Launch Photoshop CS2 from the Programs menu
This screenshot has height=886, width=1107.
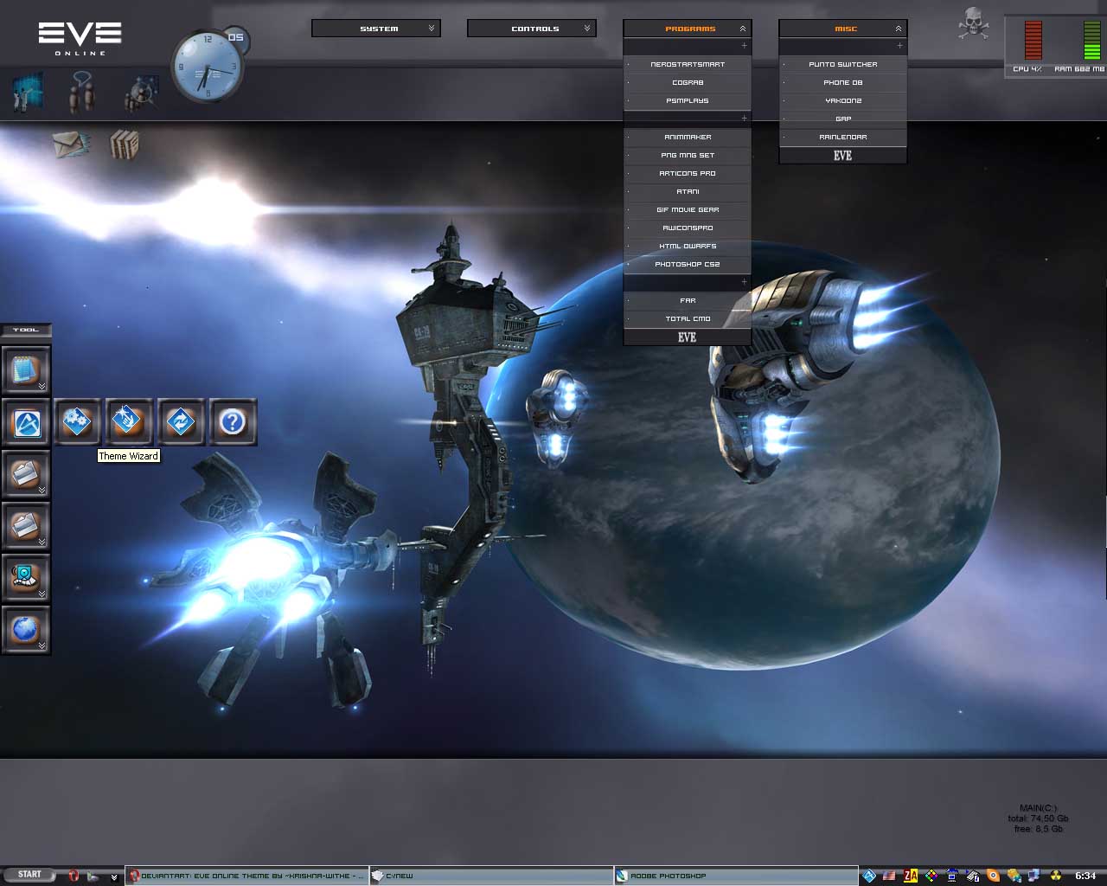[x=688, y=264]
